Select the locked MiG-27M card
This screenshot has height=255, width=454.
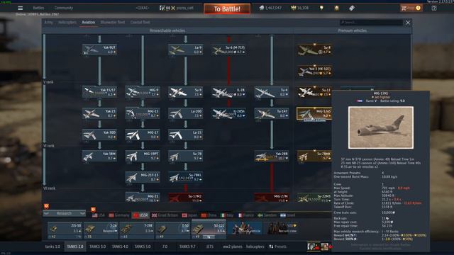[x=272, y=198]
